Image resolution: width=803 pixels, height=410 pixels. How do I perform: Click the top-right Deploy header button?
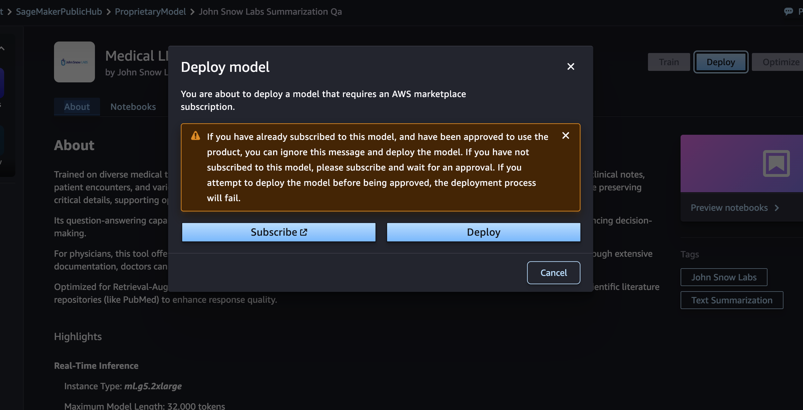click(x=721, y=62)
